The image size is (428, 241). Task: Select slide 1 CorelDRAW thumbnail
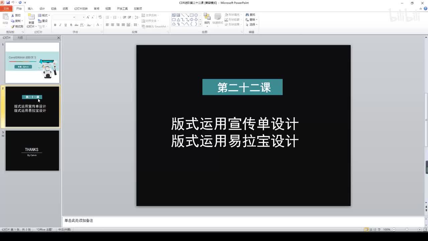click(32, 63)
